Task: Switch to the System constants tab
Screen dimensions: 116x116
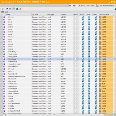Action: tap(106, 6)
